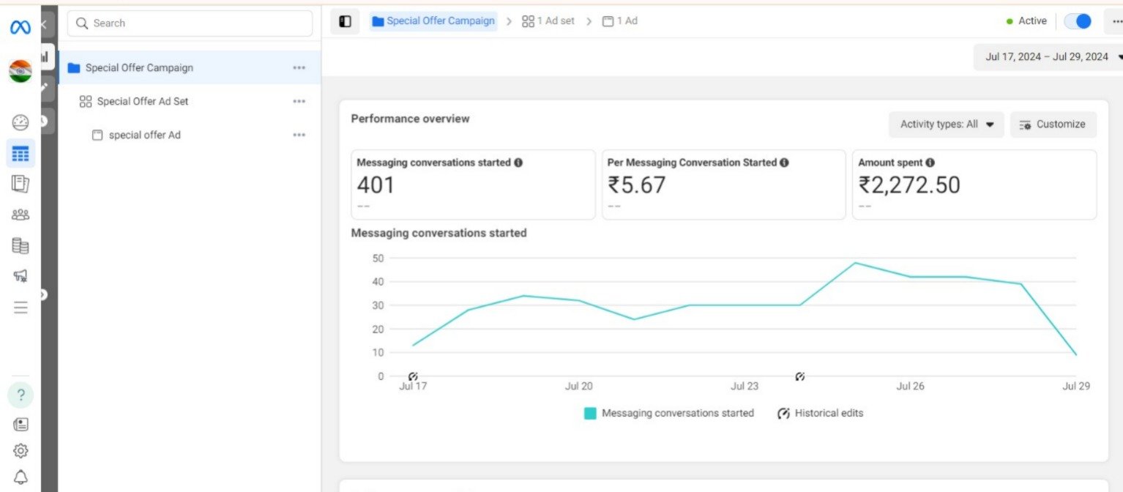Open the Audiences people icon
Image resolution: width=1123 pixels, height=492 pixels.
[20, 215]
